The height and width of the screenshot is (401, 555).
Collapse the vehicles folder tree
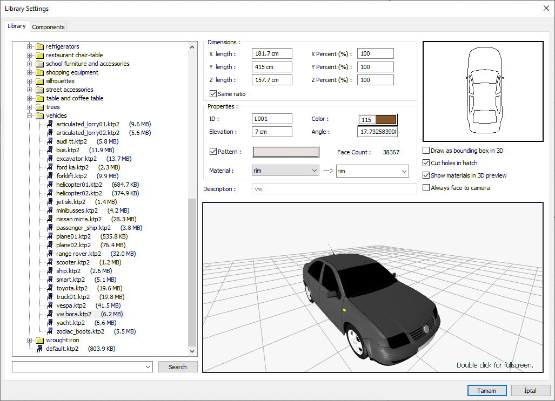(x=30, y=115)
